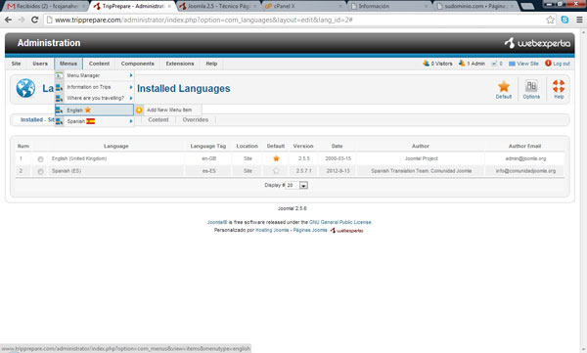This screenshot has height=353, width=587.
Task: Switch to Información browser tab
Action: click(388, 6)
